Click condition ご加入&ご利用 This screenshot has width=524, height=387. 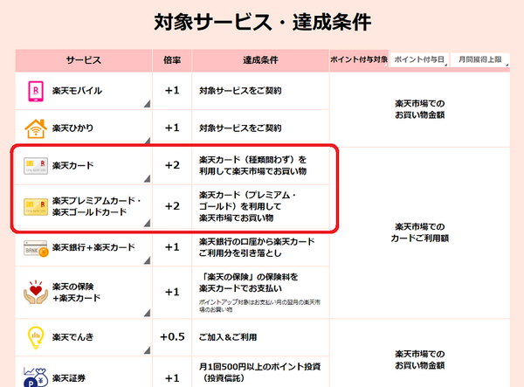click(x=228, y=337)
